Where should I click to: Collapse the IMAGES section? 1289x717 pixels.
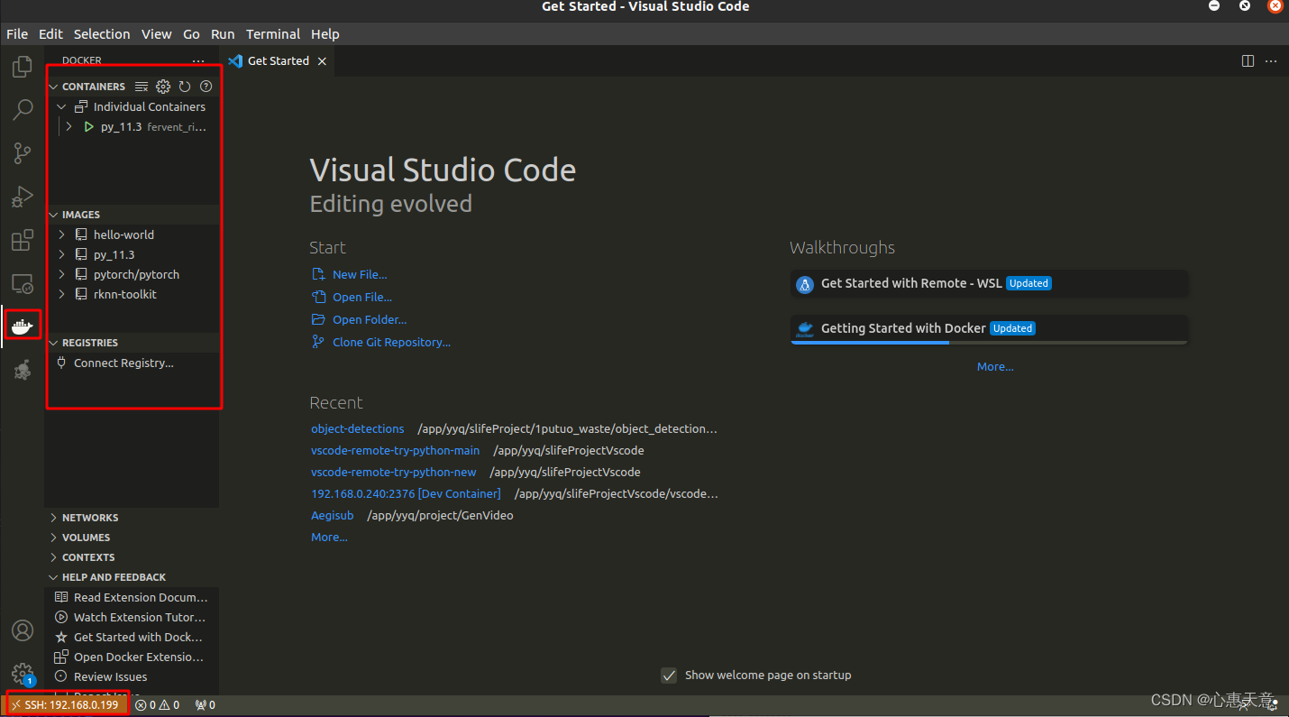pyautogui.click(x=54, y=215)
